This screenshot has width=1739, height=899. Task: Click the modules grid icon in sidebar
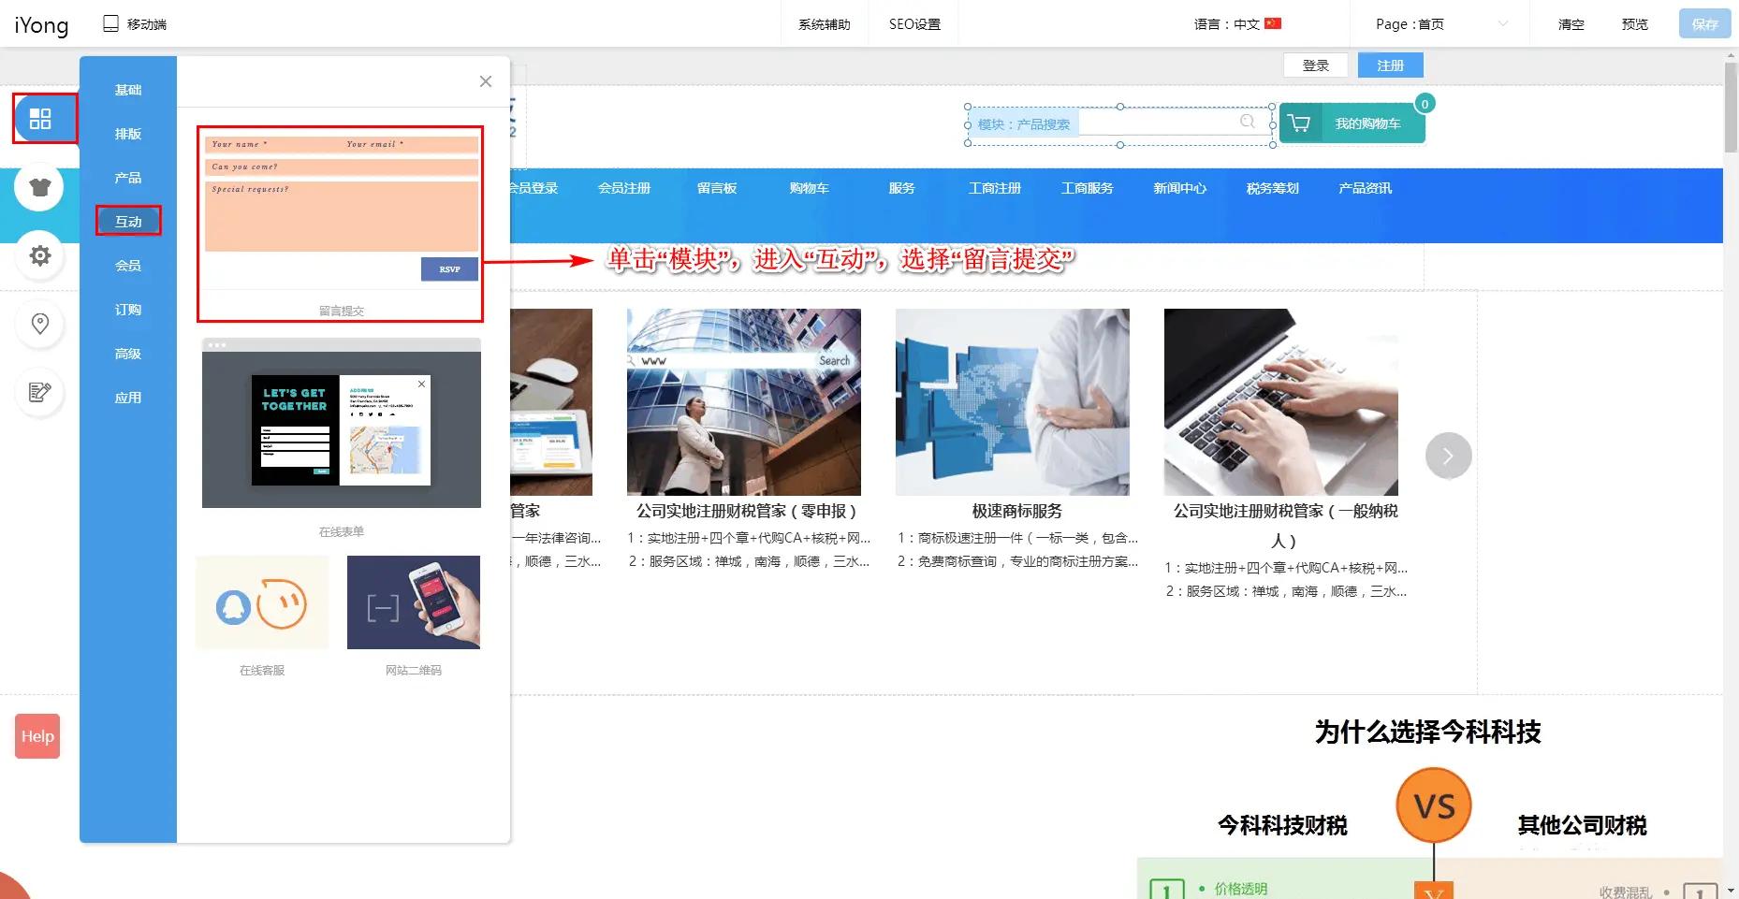pyautogui.click(x=40, y=119)
